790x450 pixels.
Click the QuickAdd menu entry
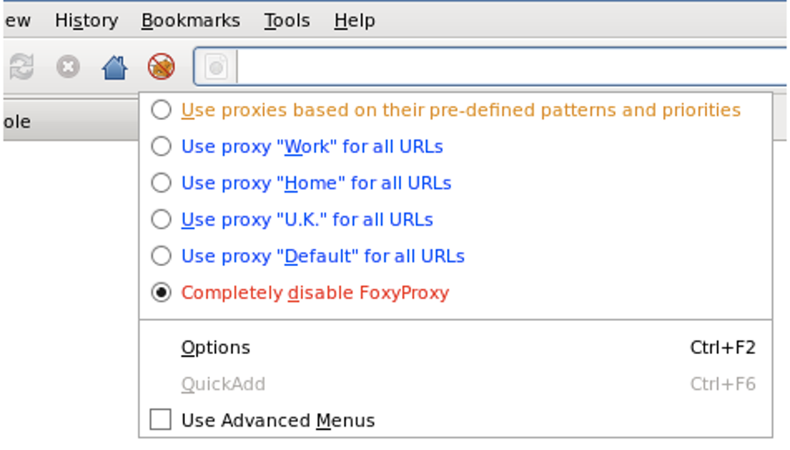coord(223,384)
